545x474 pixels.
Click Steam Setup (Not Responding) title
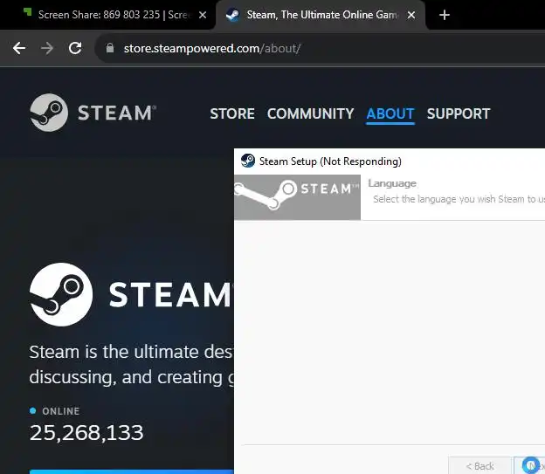point(330,161)
